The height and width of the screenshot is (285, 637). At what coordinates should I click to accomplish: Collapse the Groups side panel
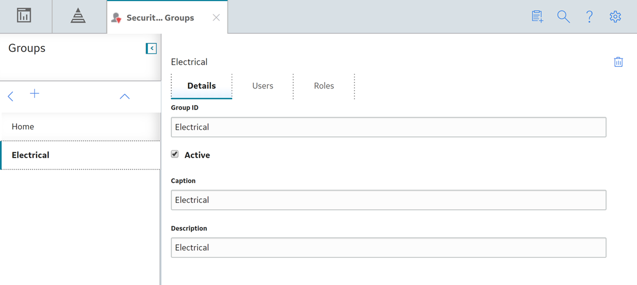pos(151,48)
